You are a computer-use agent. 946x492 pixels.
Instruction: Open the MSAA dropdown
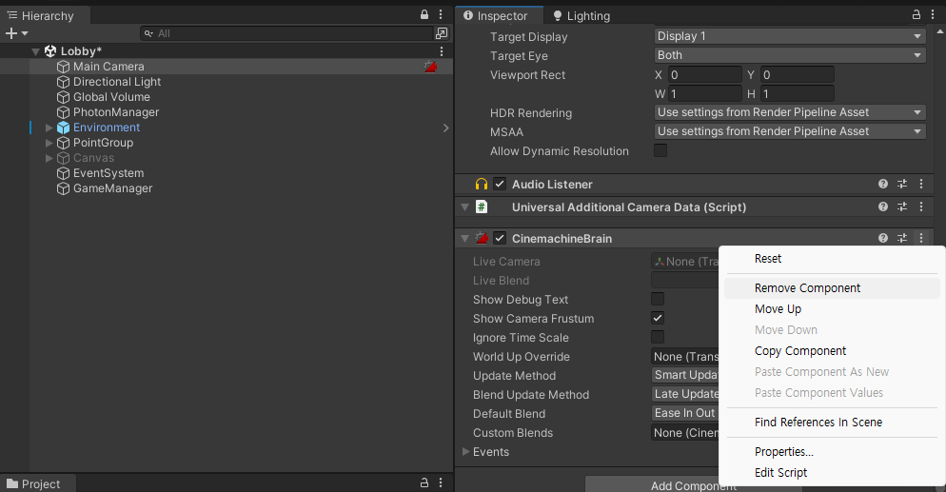(790, 131)
